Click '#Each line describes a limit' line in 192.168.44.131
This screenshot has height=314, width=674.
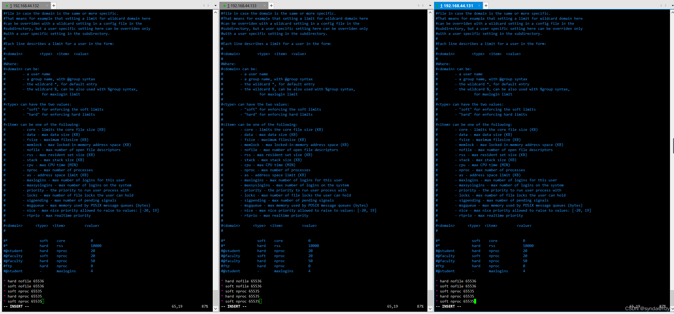tap(491, 44)
